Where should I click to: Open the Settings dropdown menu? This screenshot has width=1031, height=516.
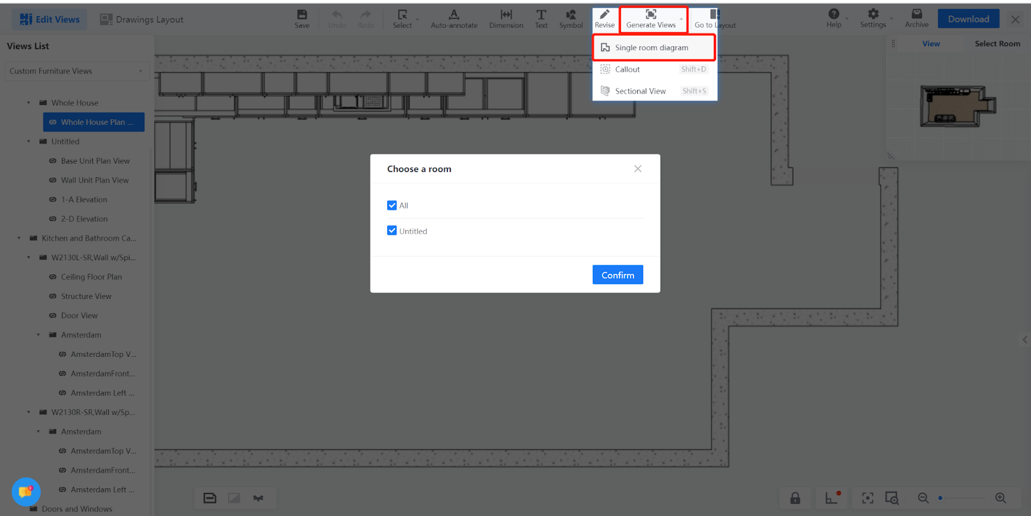pos(873,19)
